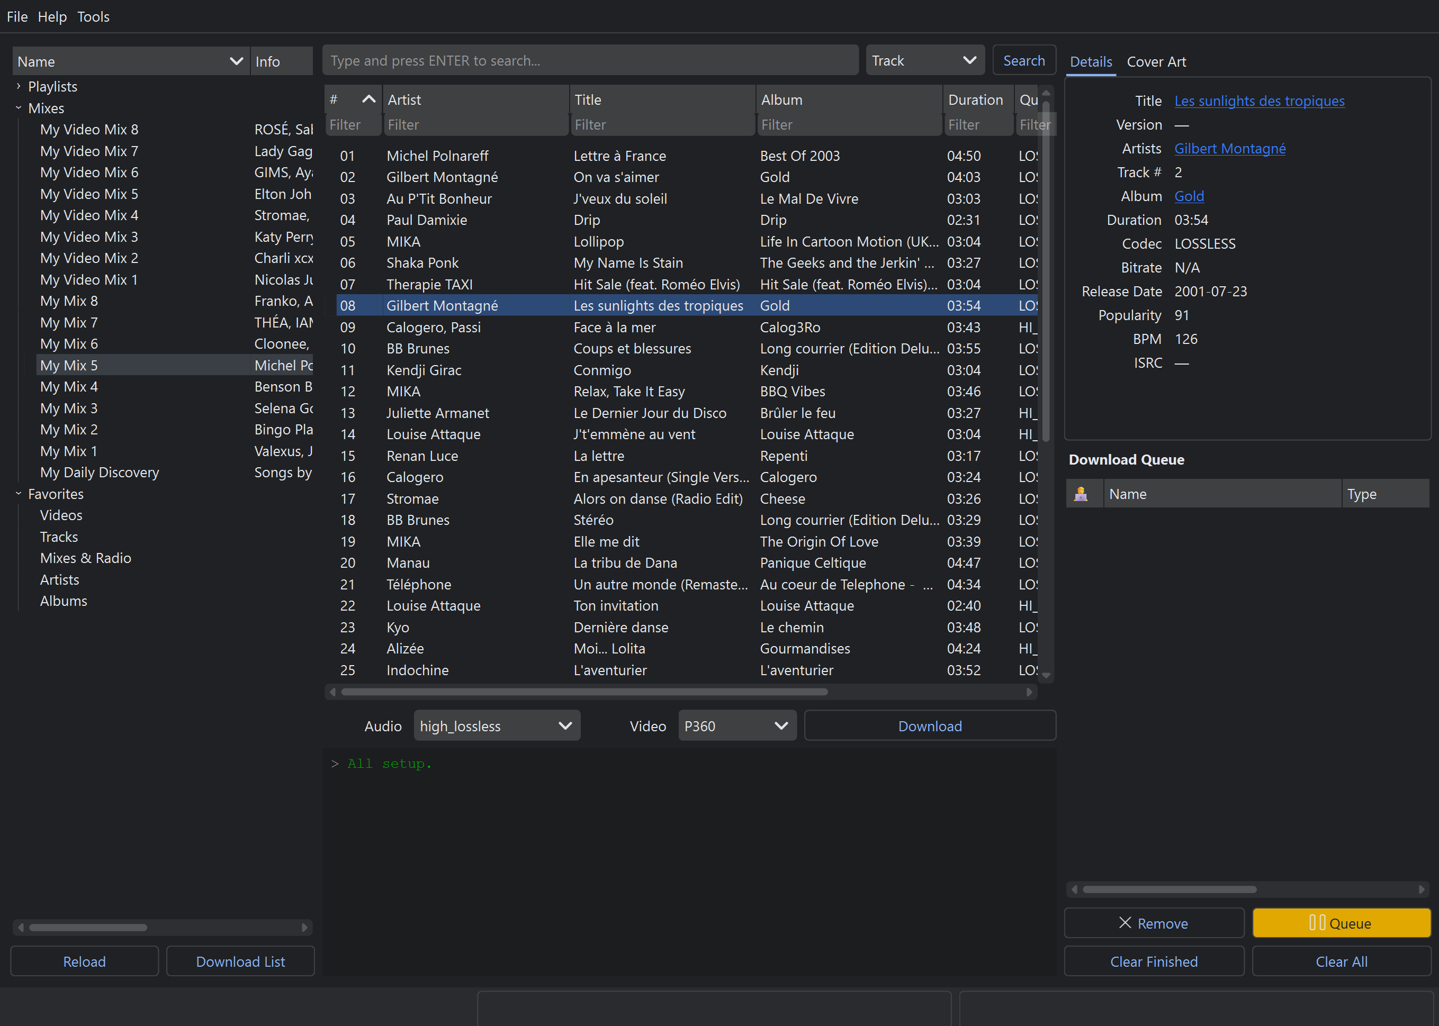Viewport: 1439px width, 1026px height.
Task: Sort by the # column arrow
Action: [x=368, y=99]
